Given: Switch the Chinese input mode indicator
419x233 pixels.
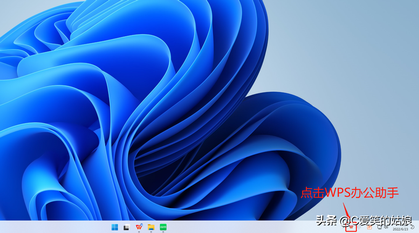Looking at the screenshot, I should click(359, 227).
